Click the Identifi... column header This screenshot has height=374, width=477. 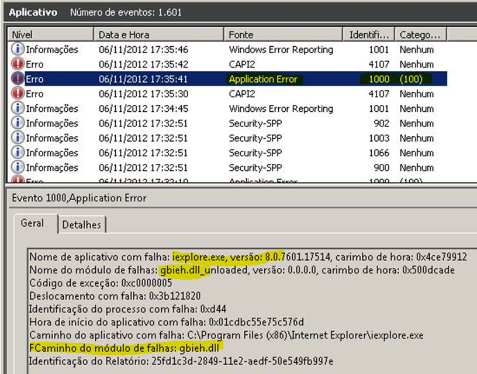(368, 35)
